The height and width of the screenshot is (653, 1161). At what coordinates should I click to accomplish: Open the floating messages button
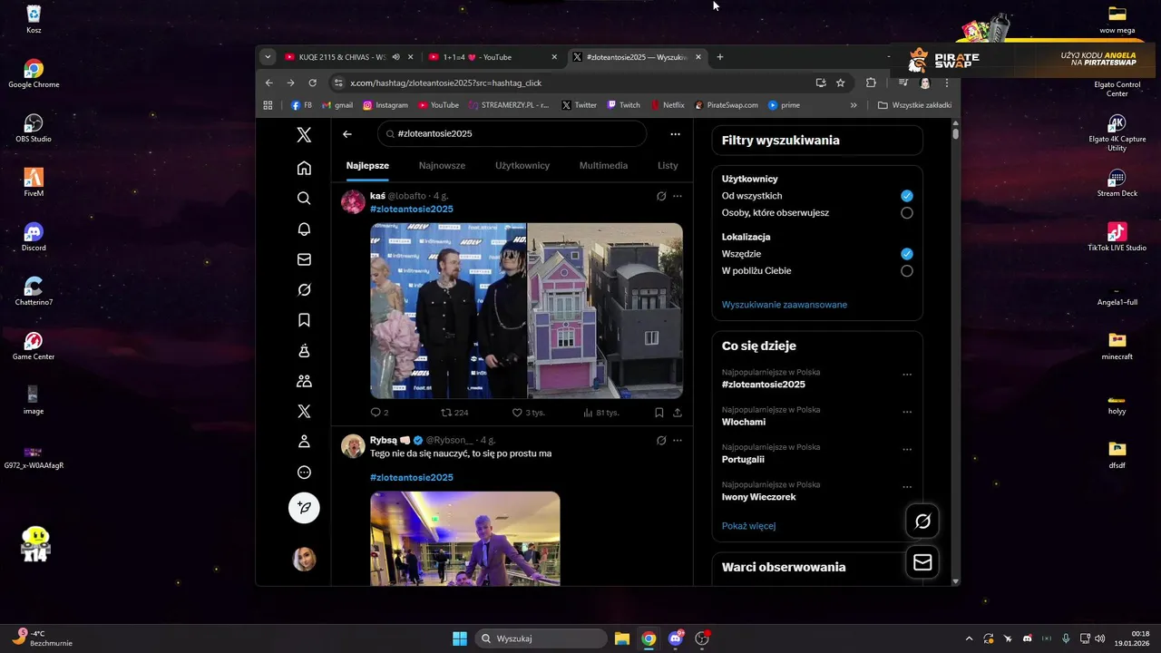click(922, 562)
